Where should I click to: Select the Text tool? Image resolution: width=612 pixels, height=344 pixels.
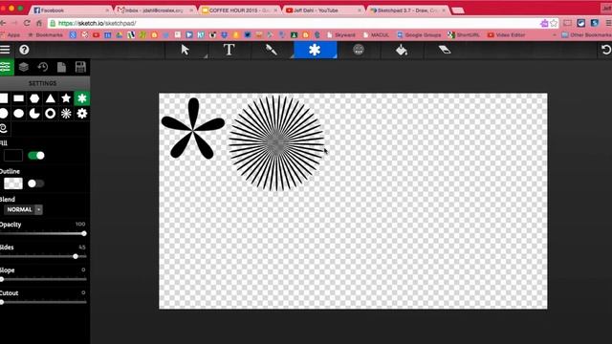click(x=229, y=50)
